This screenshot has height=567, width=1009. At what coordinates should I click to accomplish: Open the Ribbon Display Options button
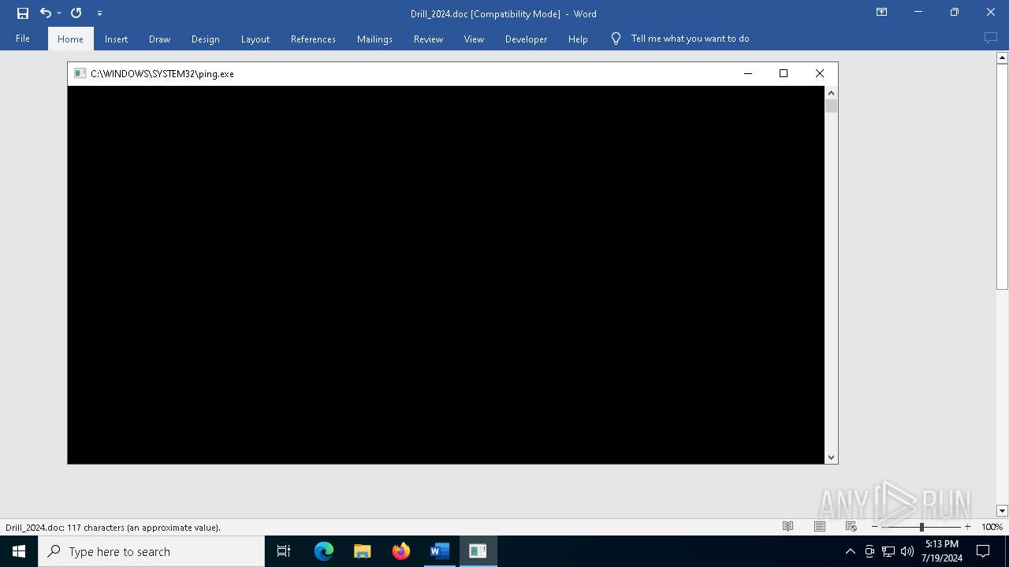coord(881,13)
